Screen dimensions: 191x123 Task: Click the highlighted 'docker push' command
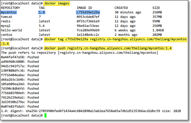click(108, 48)
